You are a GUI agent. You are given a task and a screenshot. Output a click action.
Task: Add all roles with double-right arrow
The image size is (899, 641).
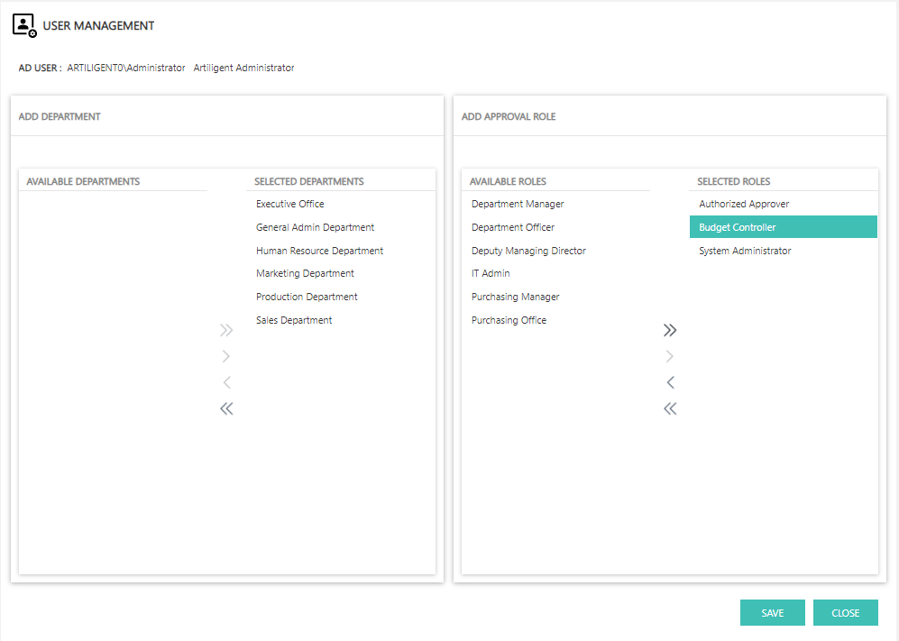tap(670, 330)
